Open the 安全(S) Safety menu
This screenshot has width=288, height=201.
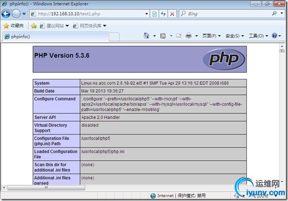[235, 36]
